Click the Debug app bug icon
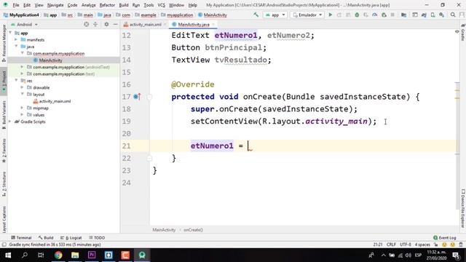Image resolution: width=466 pixels, height=262 pixels. point(357,15)
